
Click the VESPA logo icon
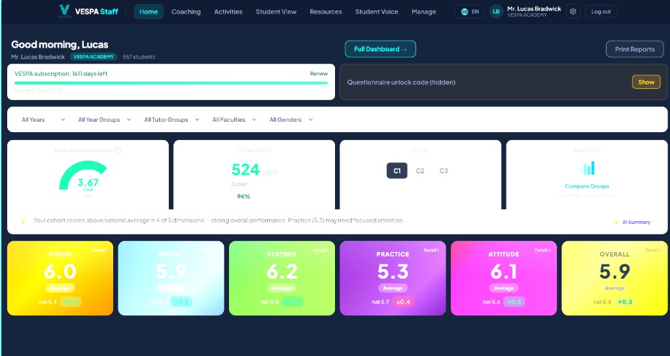tap(64, 11)
